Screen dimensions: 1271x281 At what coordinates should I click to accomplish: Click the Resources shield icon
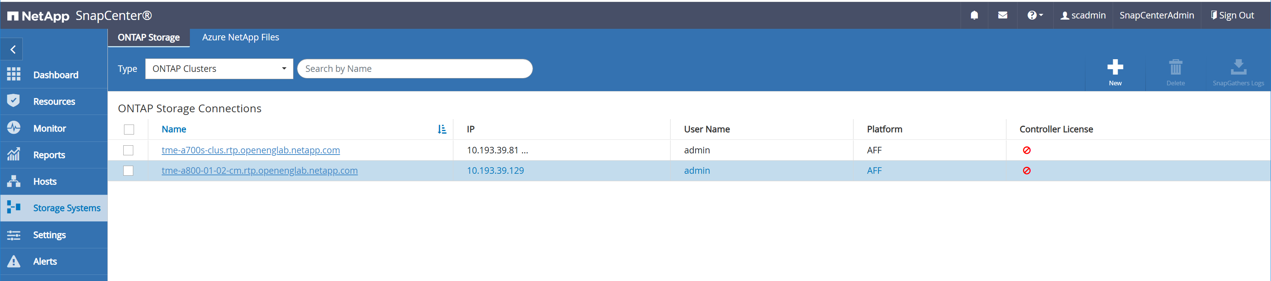[14, 101]
